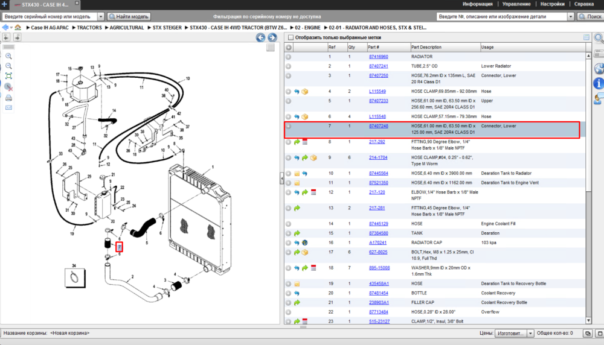Click globe icon in RADIATOR CAP row
The height and width of the screenshot is (345, 604).
[304, 242]
